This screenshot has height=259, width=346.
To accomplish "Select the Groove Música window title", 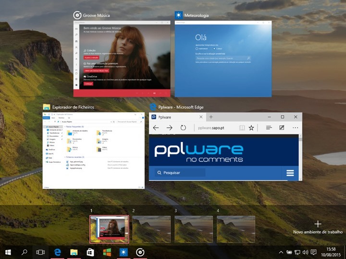I will click(96, 15).
